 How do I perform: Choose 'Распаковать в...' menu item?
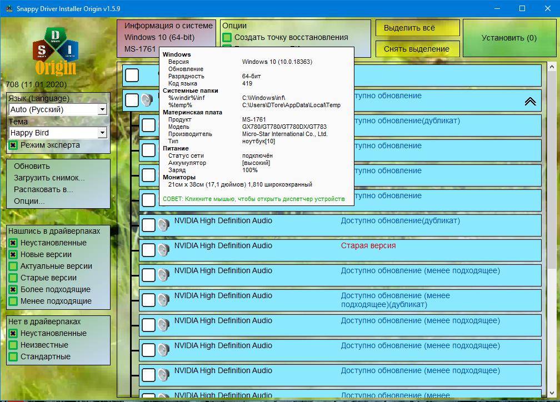tap(43, 189)
